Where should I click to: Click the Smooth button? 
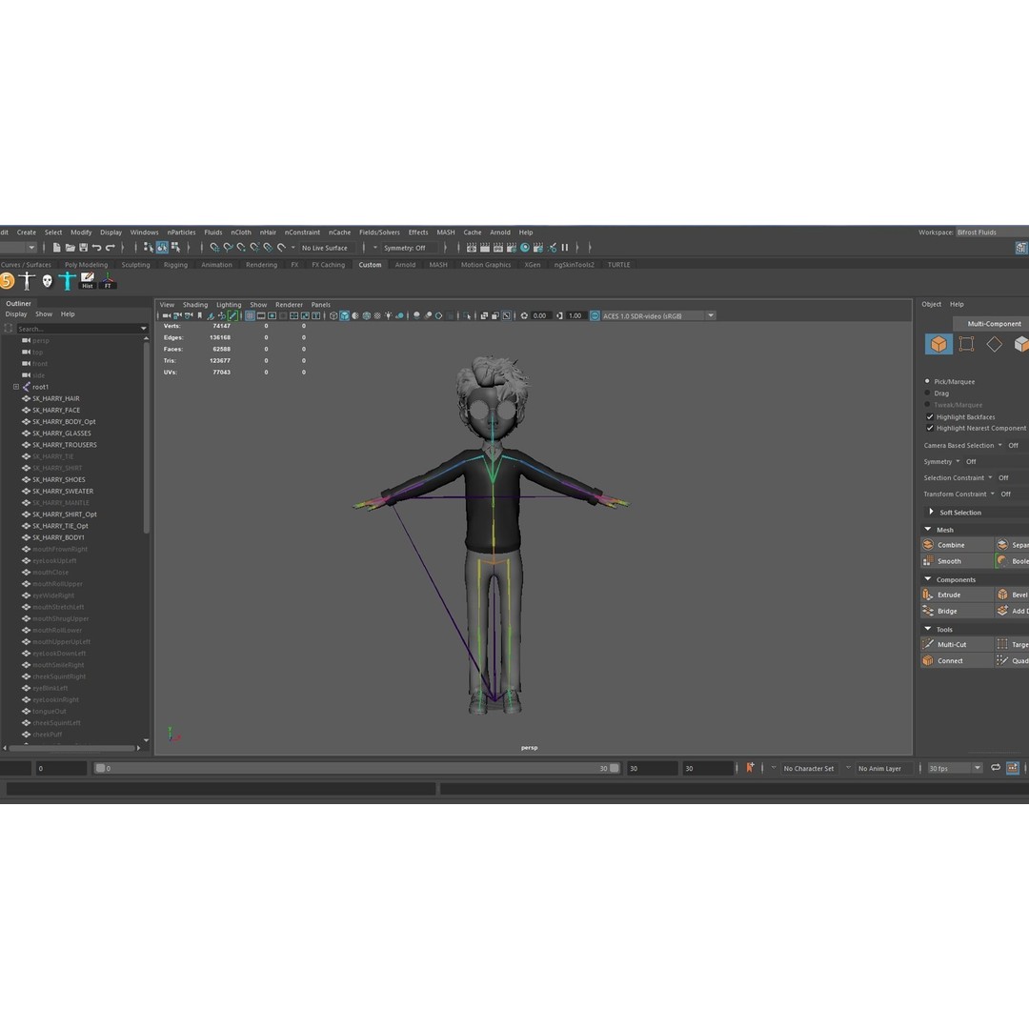tap(958, 561)
